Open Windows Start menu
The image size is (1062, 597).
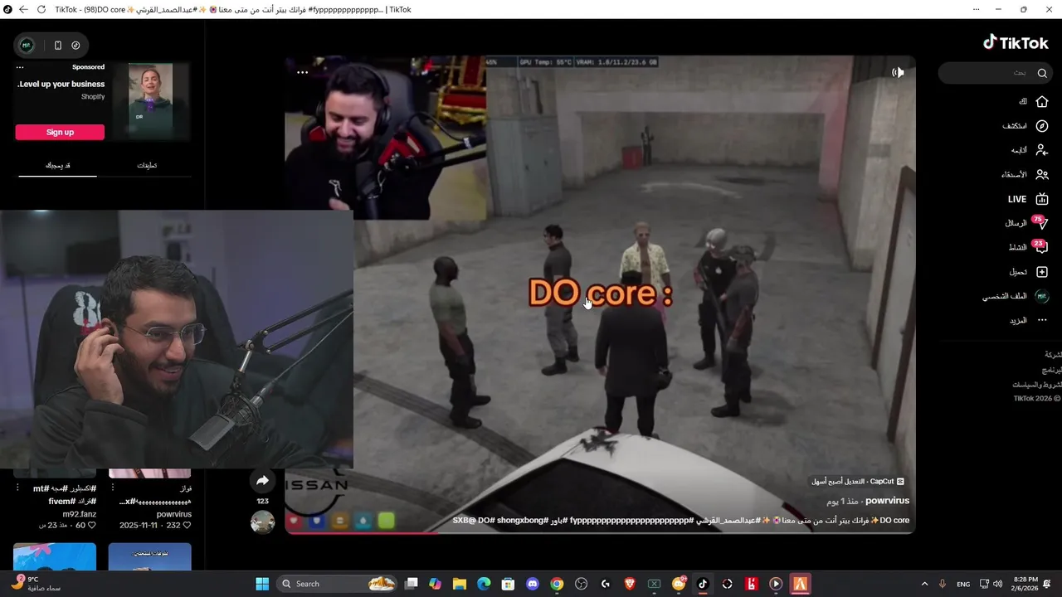coord(262,584)
